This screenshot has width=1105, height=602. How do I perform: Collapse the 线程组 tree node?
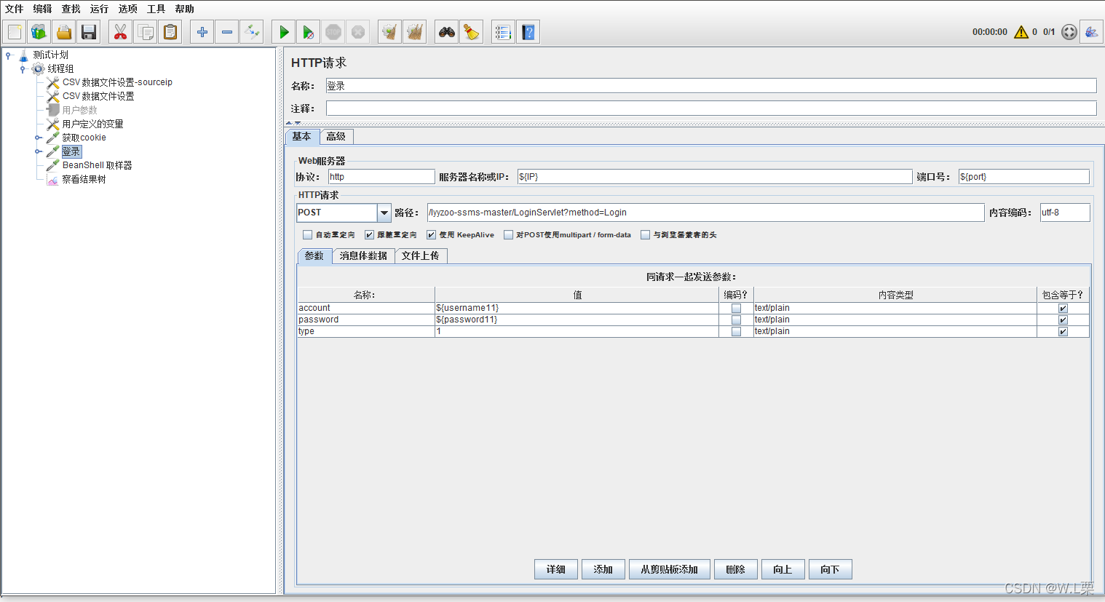click(x=23, y=69)
